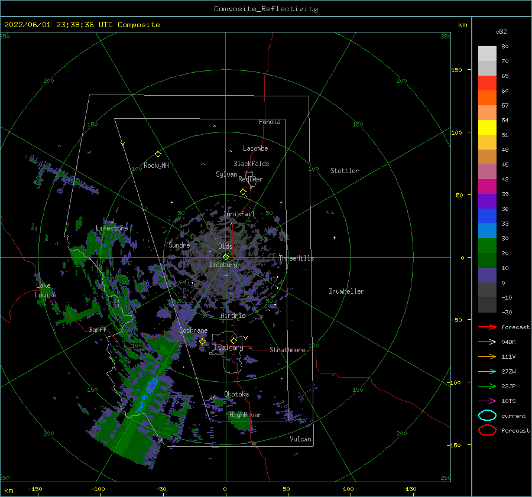Select the cyan 27ZW arrow legend icon
This screenshot has width=532, height=497.
pyautogui.click(x=487, y=372)
